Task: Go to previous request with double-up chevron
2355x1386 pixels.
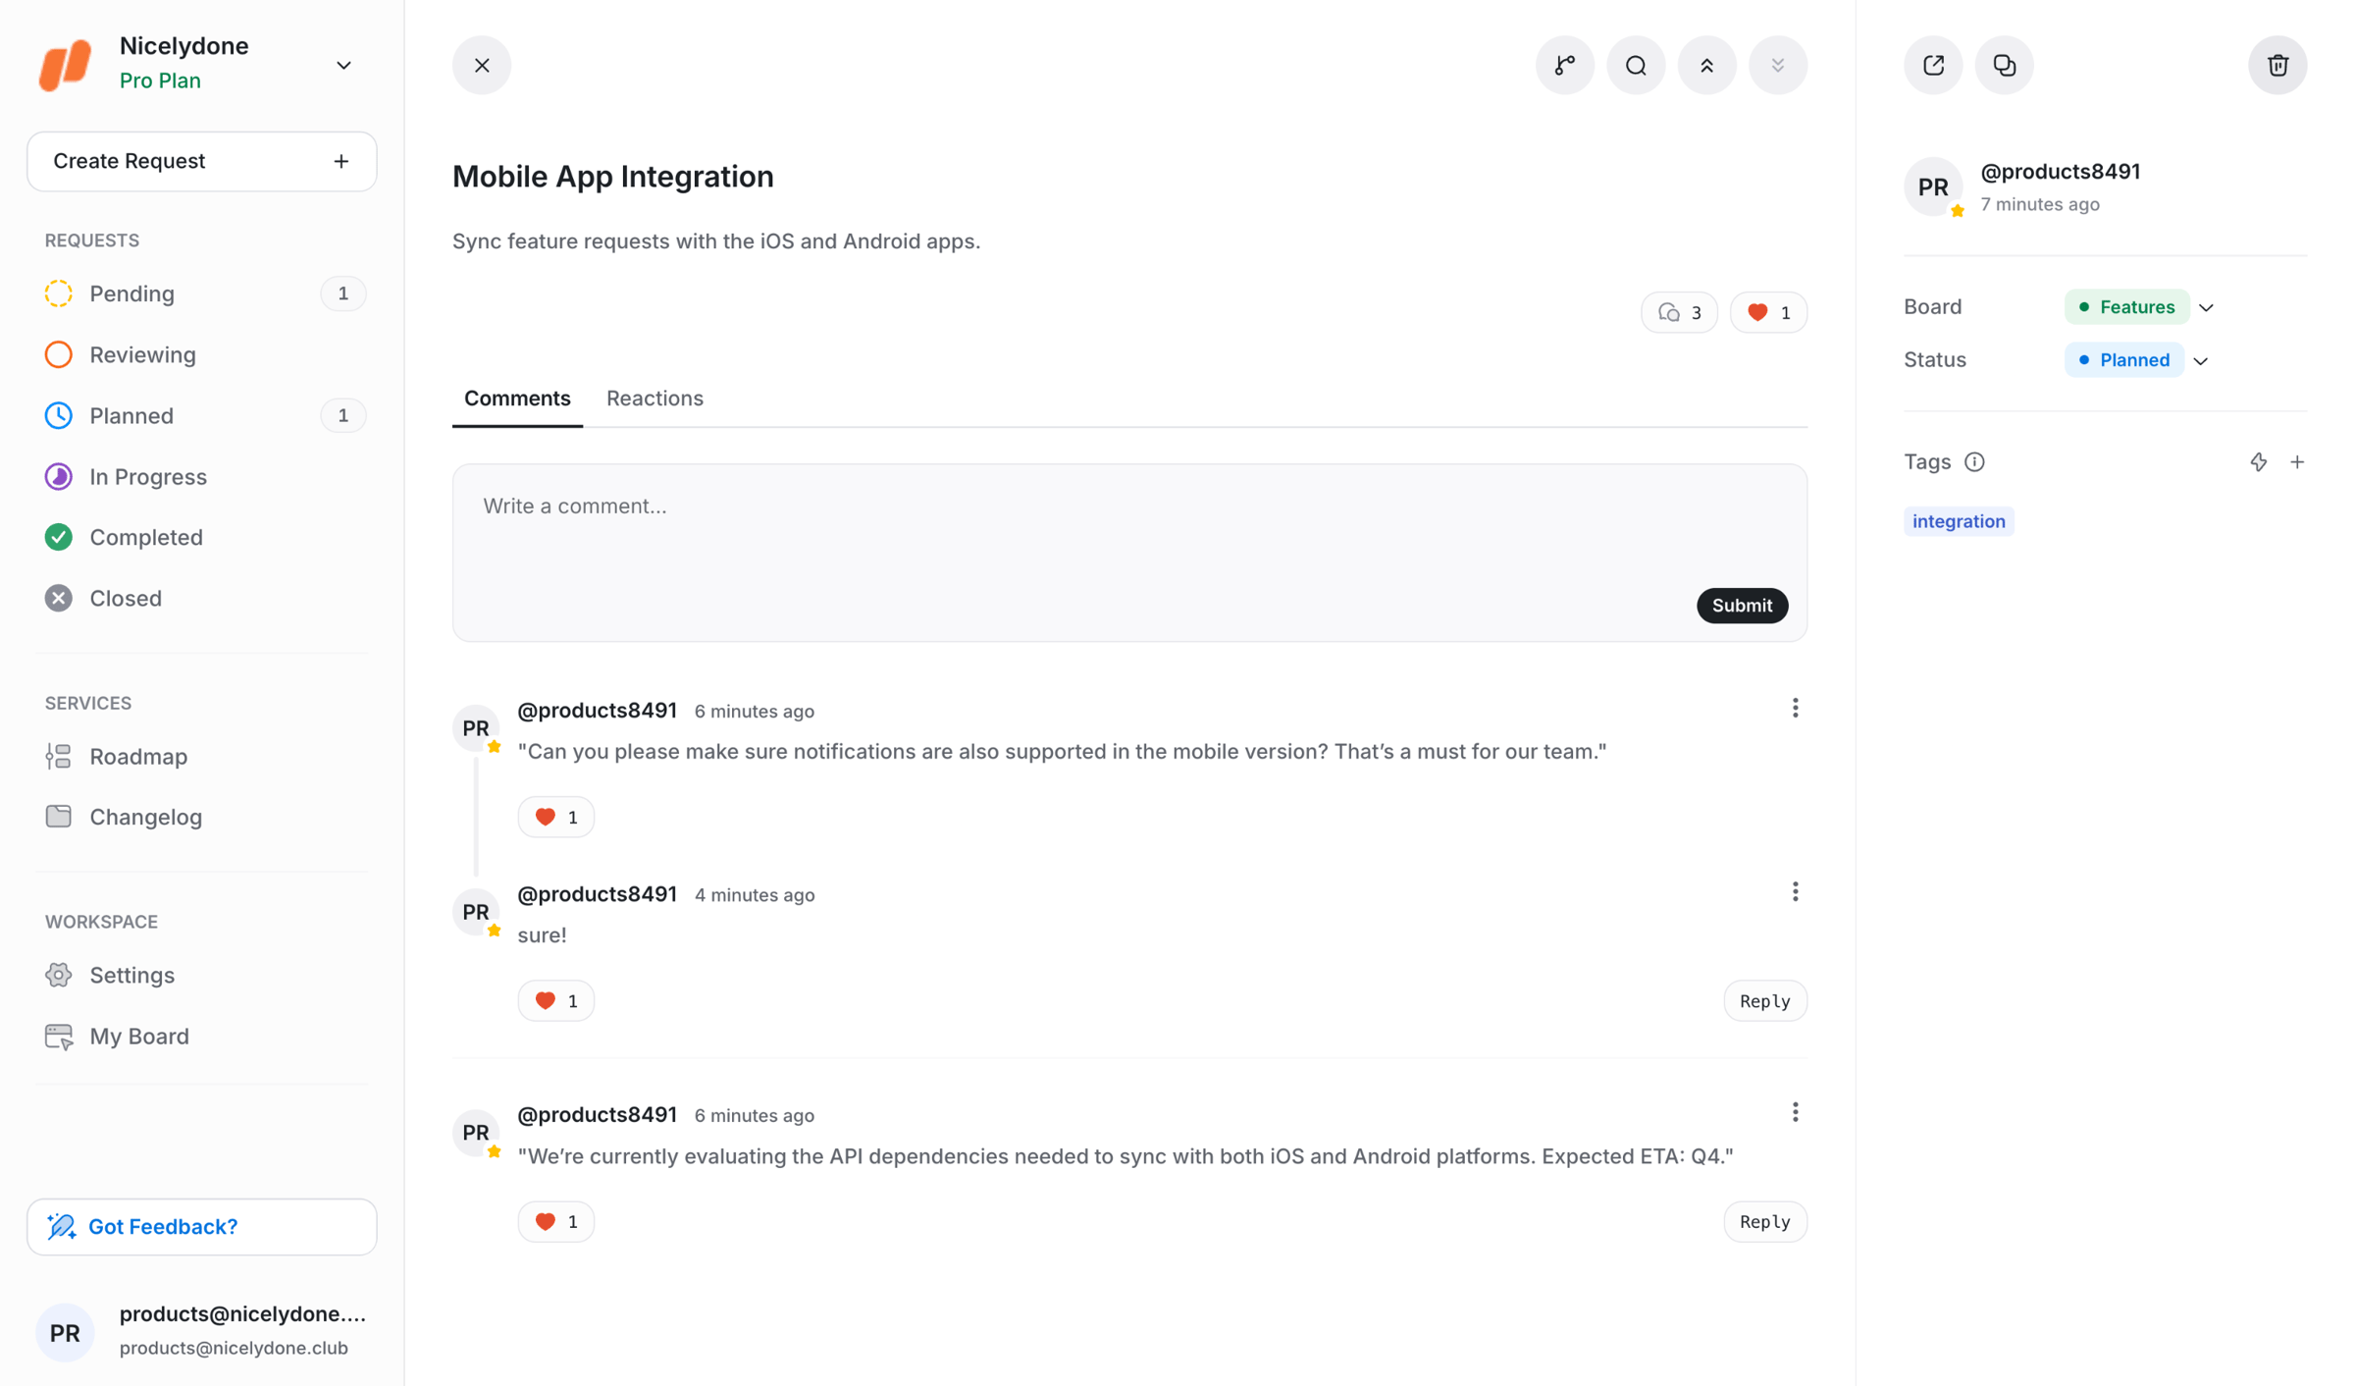Action: click(x=1707, y=66)
